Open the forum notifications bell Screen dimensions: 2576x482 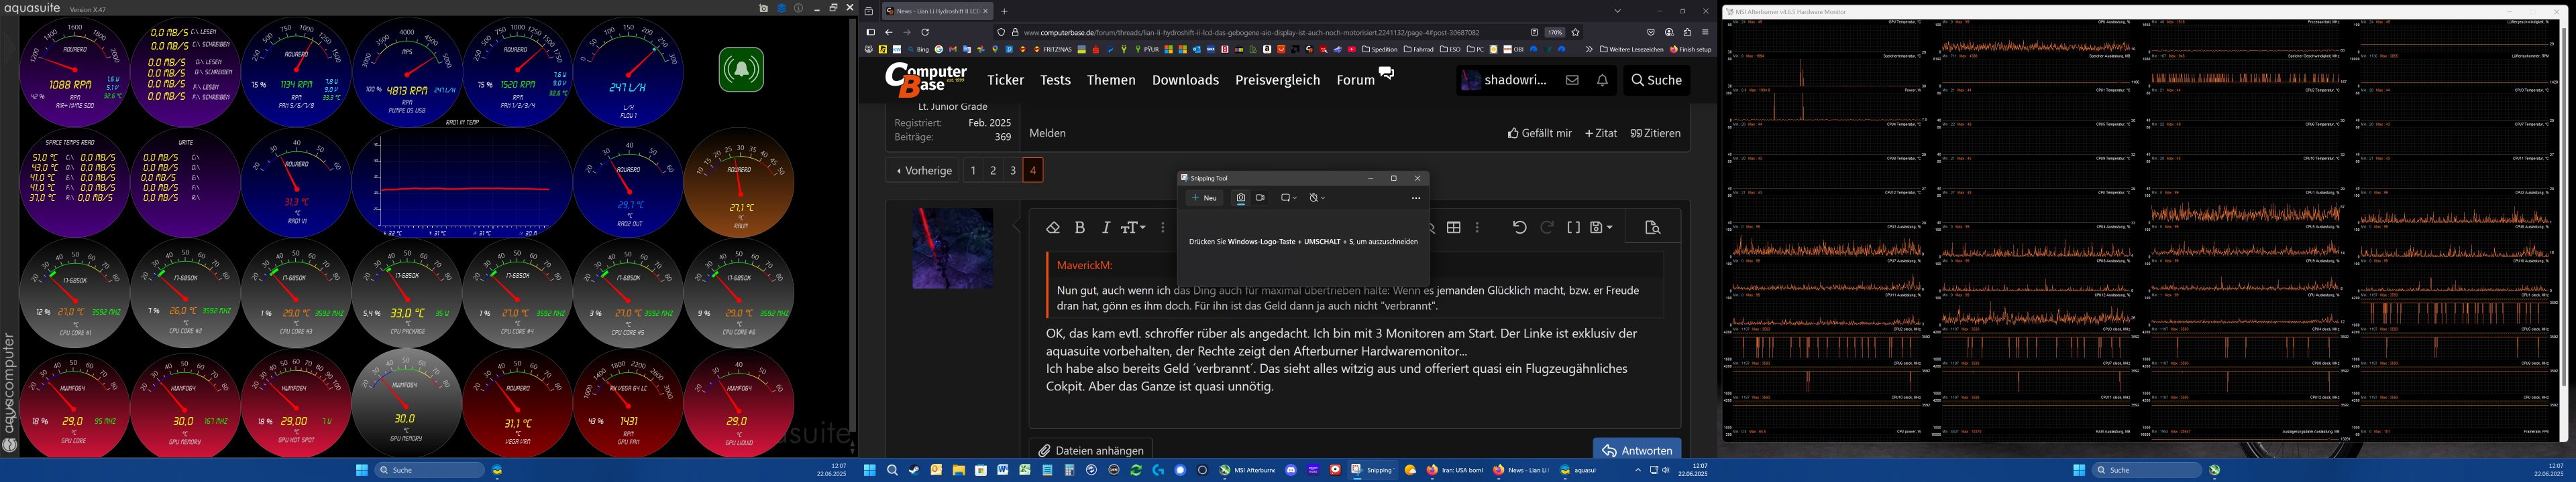(x=1602, y=80)
